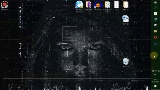Launch Photoshop from the taskbar

pos(155,43)
